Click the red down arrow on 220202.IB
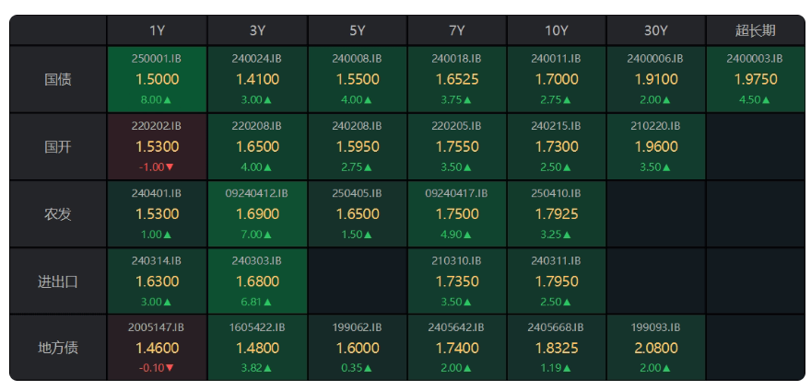This screenshot has width=811, height=390. tap(170, 167)
